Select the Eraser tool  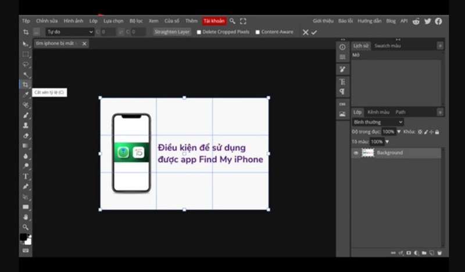tap(26, 135)
